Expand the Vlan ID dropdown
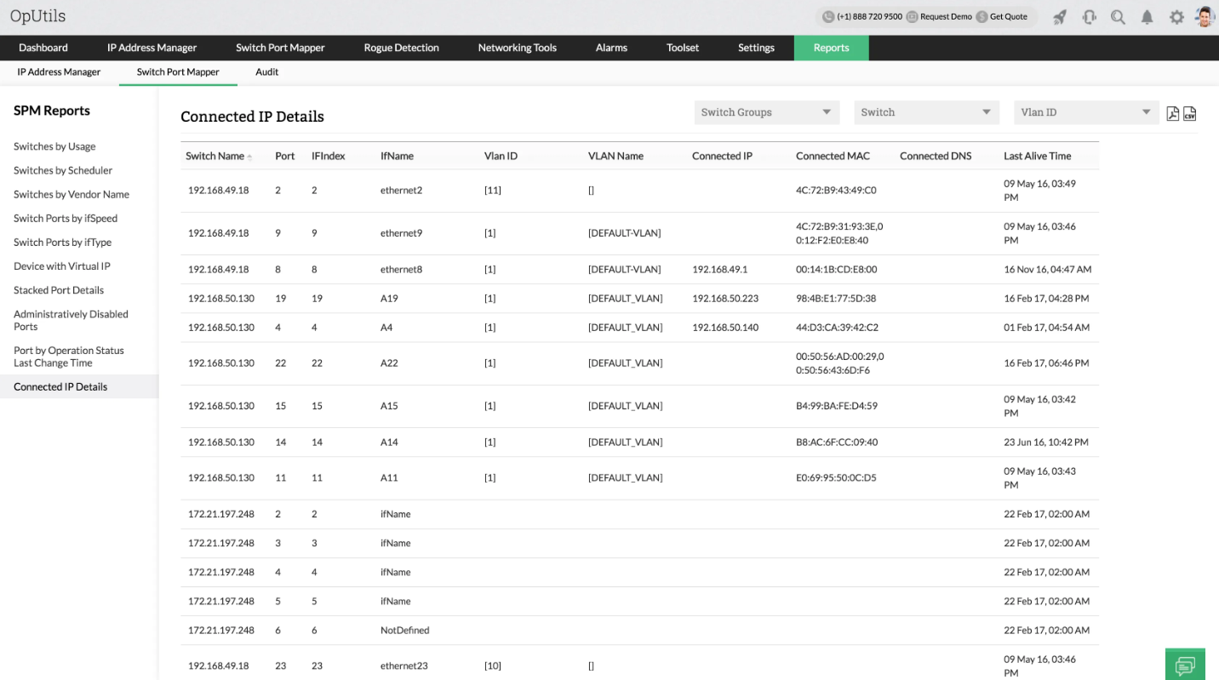Viewport: 1219px width, 680px height. tap(1085, 112)
